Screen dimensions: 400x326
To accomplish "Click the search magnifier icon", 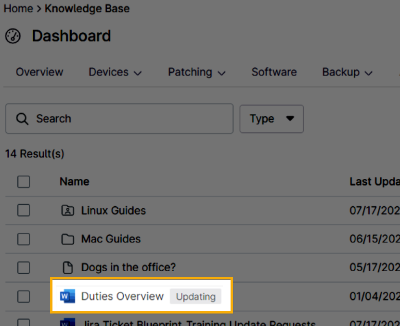I will (x=22, y=119).
